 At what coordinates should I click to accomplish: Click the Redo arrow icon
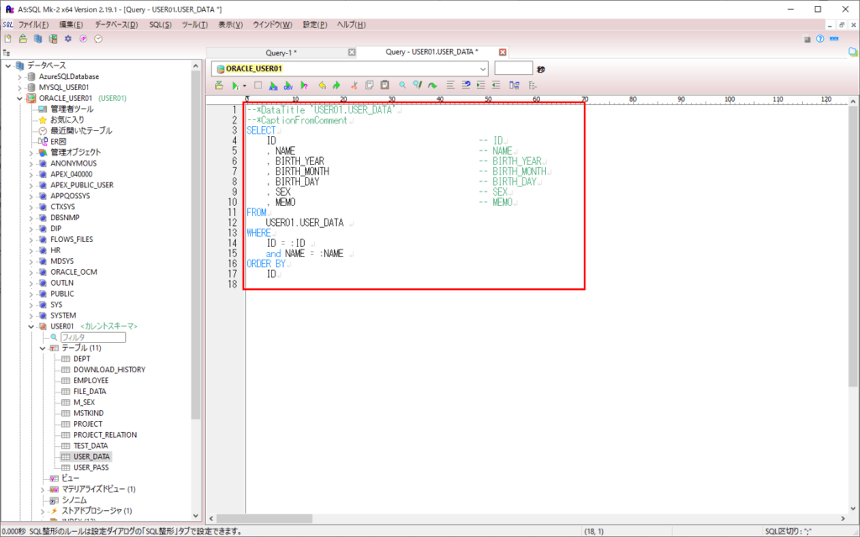pyautogui.click(x=336, y=85)
